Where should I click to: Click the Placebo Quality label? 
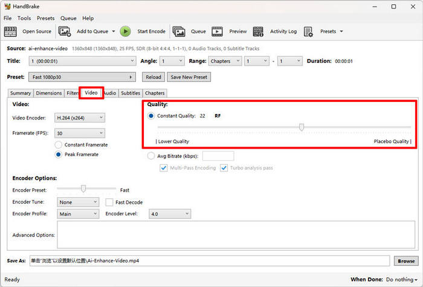pyautogui.click(x=392, y=142)
